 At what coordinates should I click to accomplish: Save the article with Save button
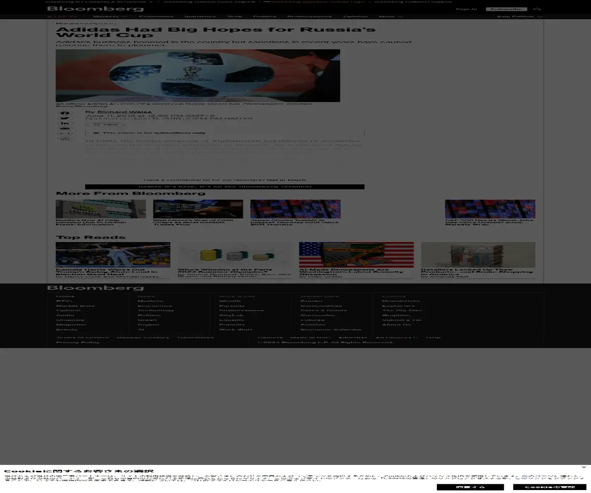105,125
